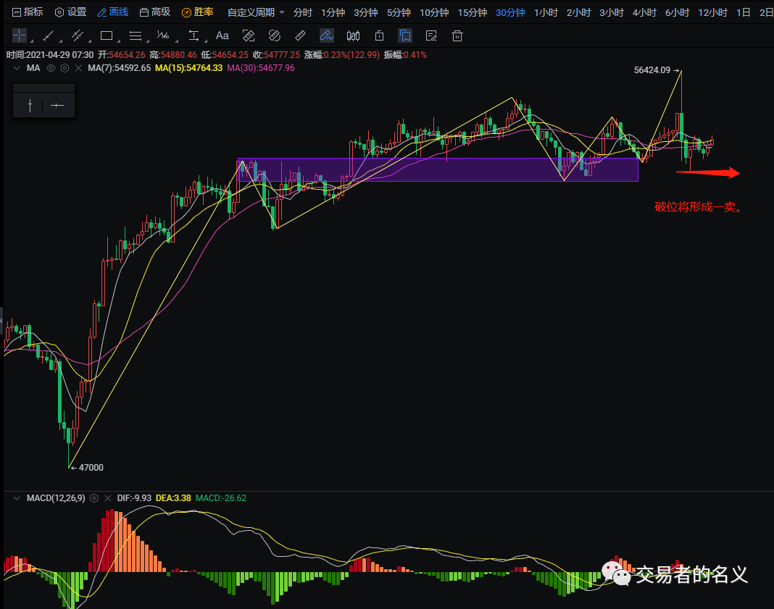
Task: Click the MA(15):54764.33 value label
Action: tap(188, 68)
